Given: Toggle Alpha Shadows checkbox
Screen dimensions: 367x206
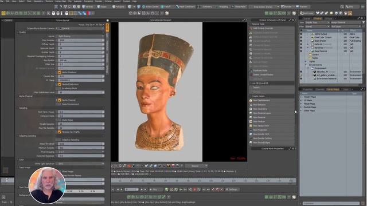Looking at the screenshot, I should coord(60,72).
